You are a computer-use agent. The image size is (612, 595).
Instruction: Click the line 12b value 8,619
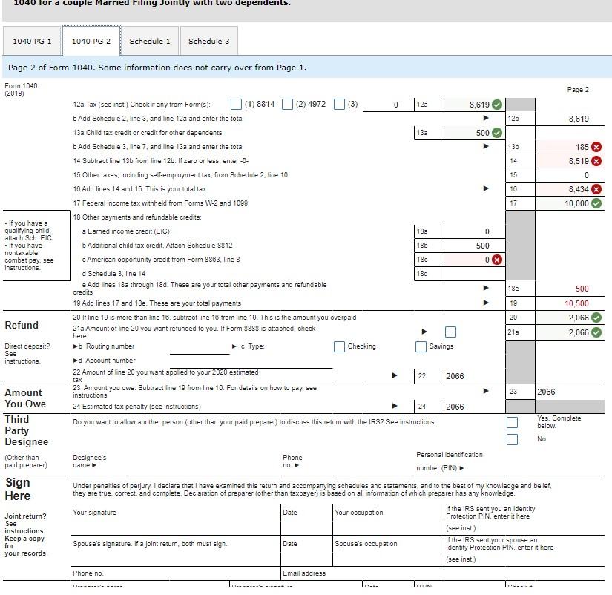[579, 119]
